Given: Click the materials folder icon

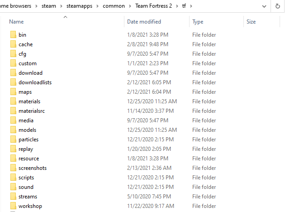Looking at the screenshot, I should point(13,101).
